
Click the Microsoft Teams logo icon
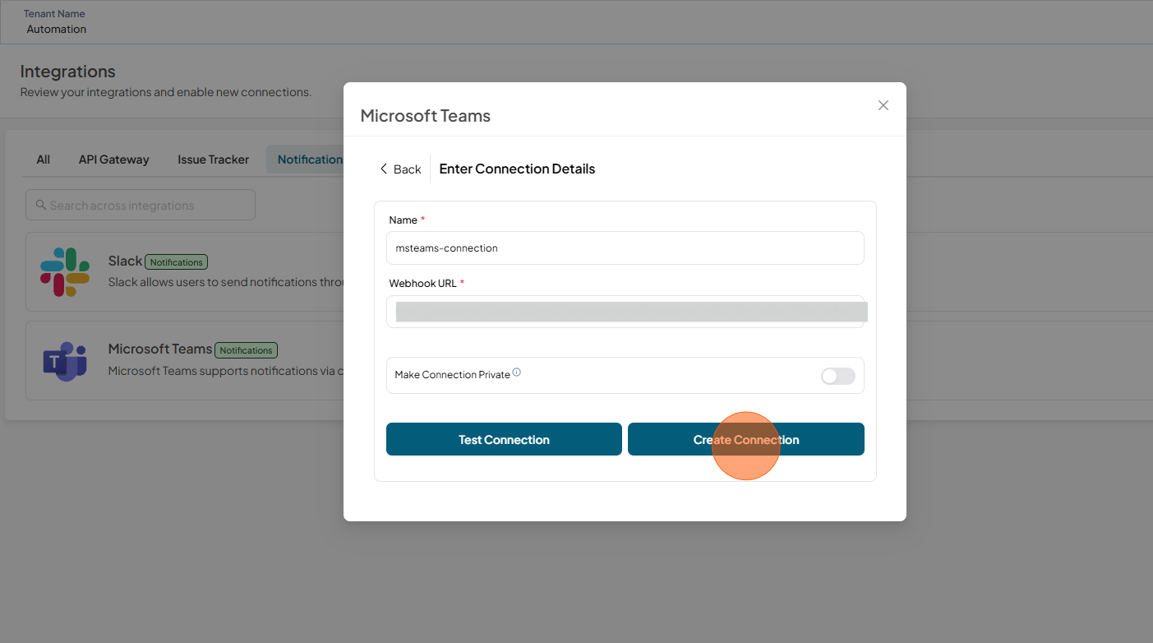pos(65,361)
